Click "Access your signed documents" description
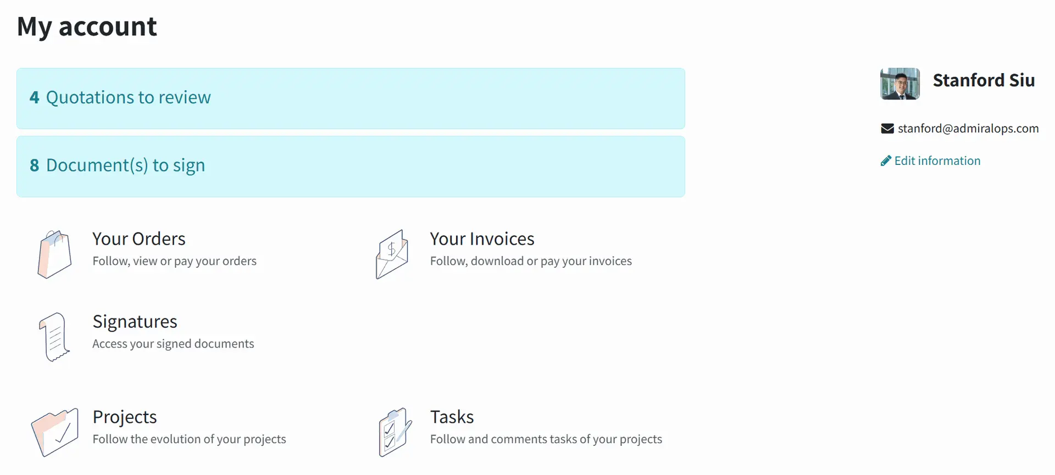Screen dimensions: 1055x475 tap(173, 344)
